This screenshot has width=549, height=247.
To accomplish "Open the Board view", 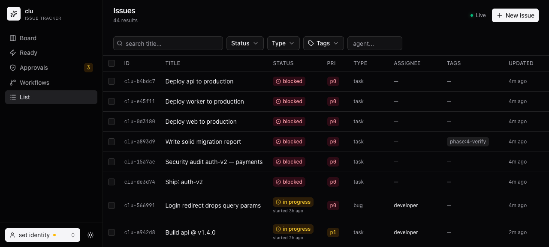I will 51,38.
